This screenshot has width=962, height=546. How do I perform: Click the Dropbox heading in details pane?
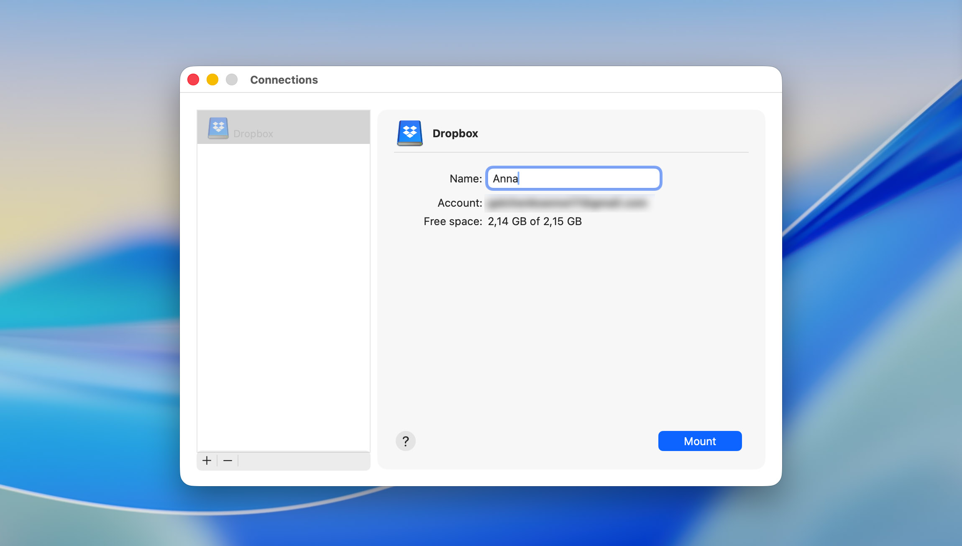coord(455,133)
